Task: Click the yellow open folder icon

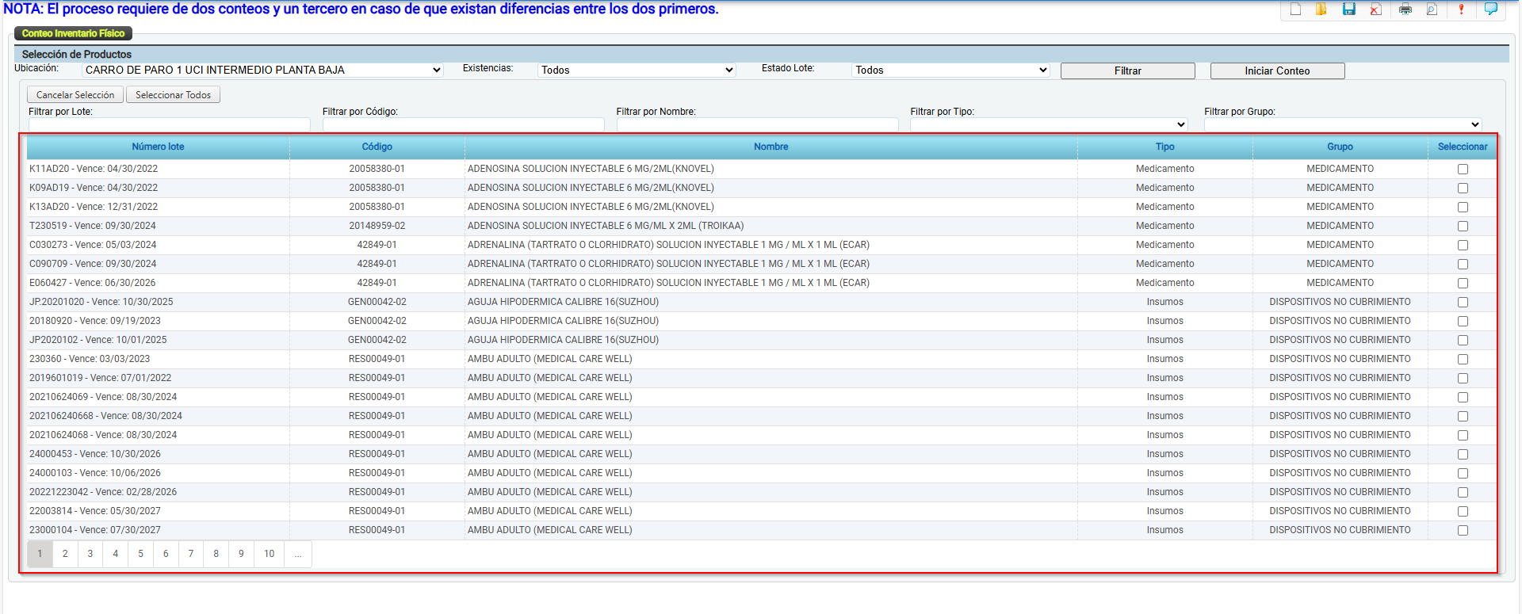Action: [1321, 10]
